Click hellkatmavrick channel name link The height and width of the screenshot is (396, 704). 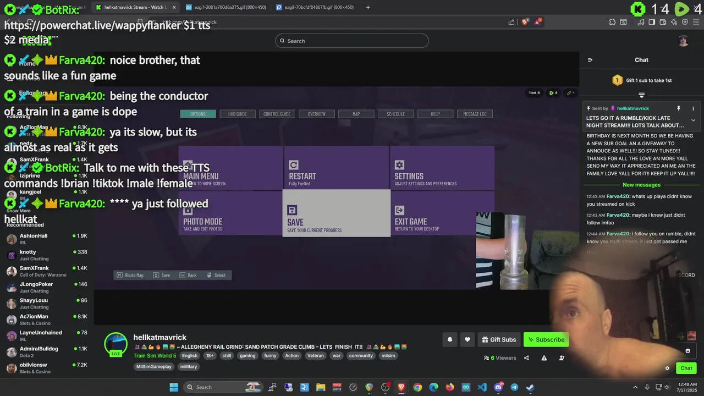[x=160, y=337]
